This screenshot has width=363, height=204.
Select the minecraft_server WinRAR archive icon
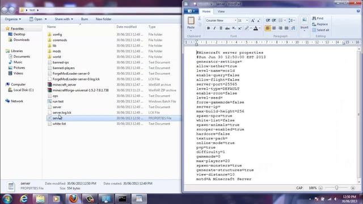pos(49,84)
